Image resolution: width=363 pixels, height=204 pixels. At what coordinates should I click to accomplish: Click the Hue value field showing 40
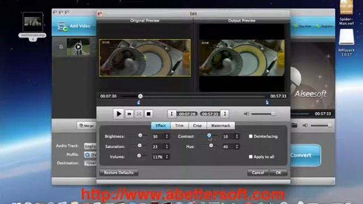click(x=228, y=147)
